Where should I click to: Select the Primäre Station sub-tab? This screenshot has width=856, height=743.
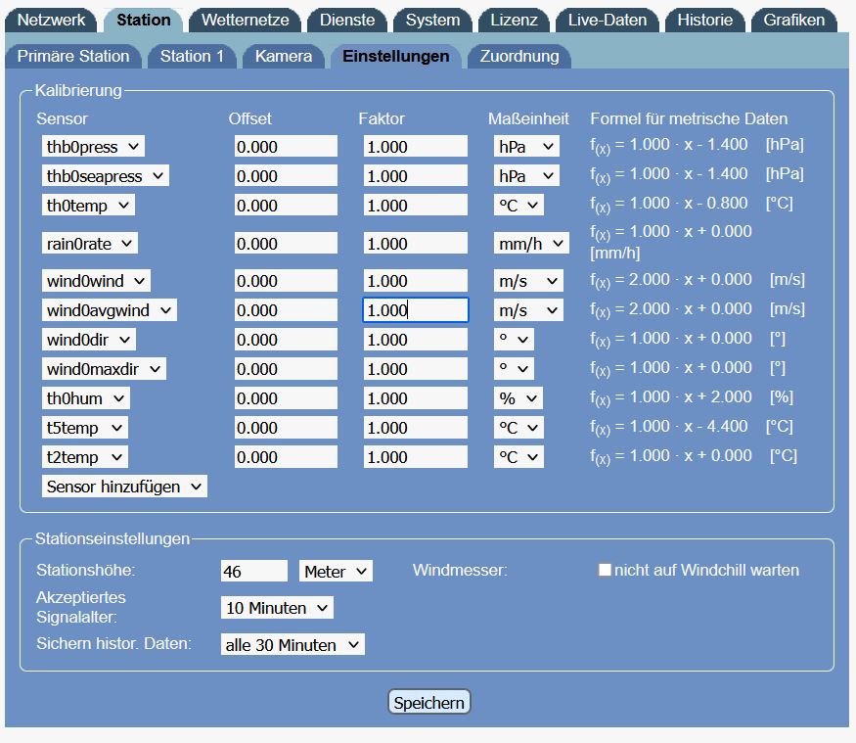(x=73, y=56)
